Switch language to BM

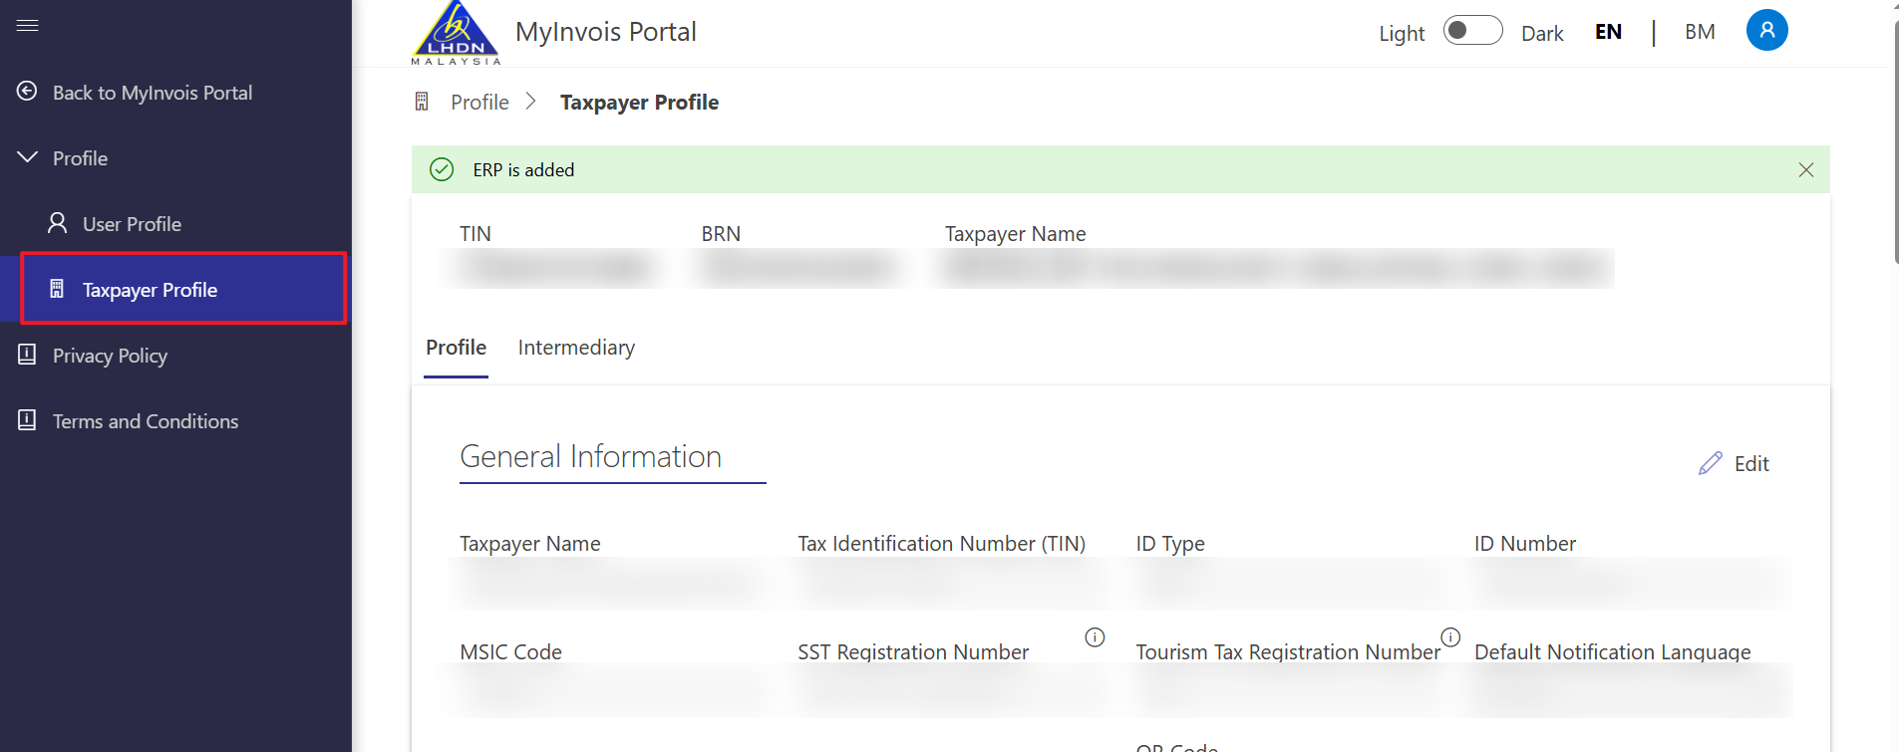(1700, 32)
